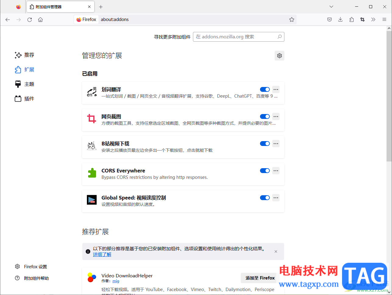The width and height of the screenshot is (392, 295).
Task: Click the Video DownloadHelper title
Action: coord(127,276)
